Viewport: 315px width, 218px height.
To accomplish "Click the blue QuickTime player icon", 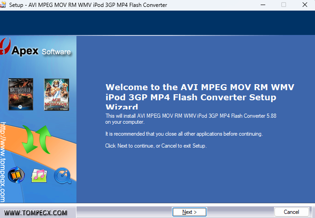I will click(62, 176).
